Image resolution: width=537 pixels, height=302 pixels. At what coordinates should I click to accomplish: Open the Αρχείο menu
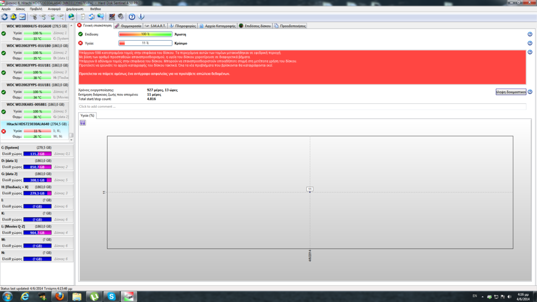[6, 9]
